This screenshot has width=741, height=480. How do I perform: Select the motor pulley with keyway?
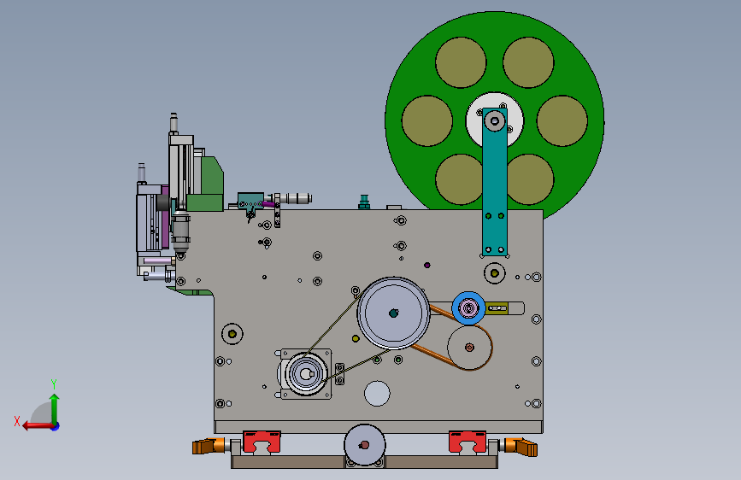pos(306,374)
